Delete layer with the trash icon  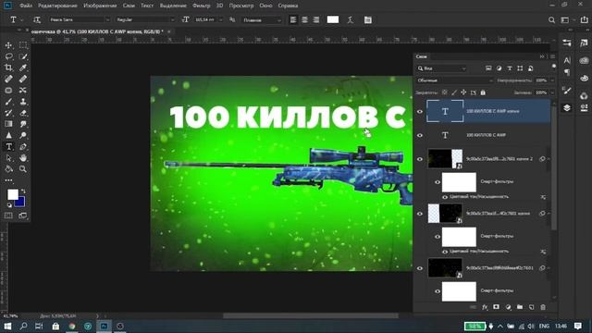(x=543, y=307)
